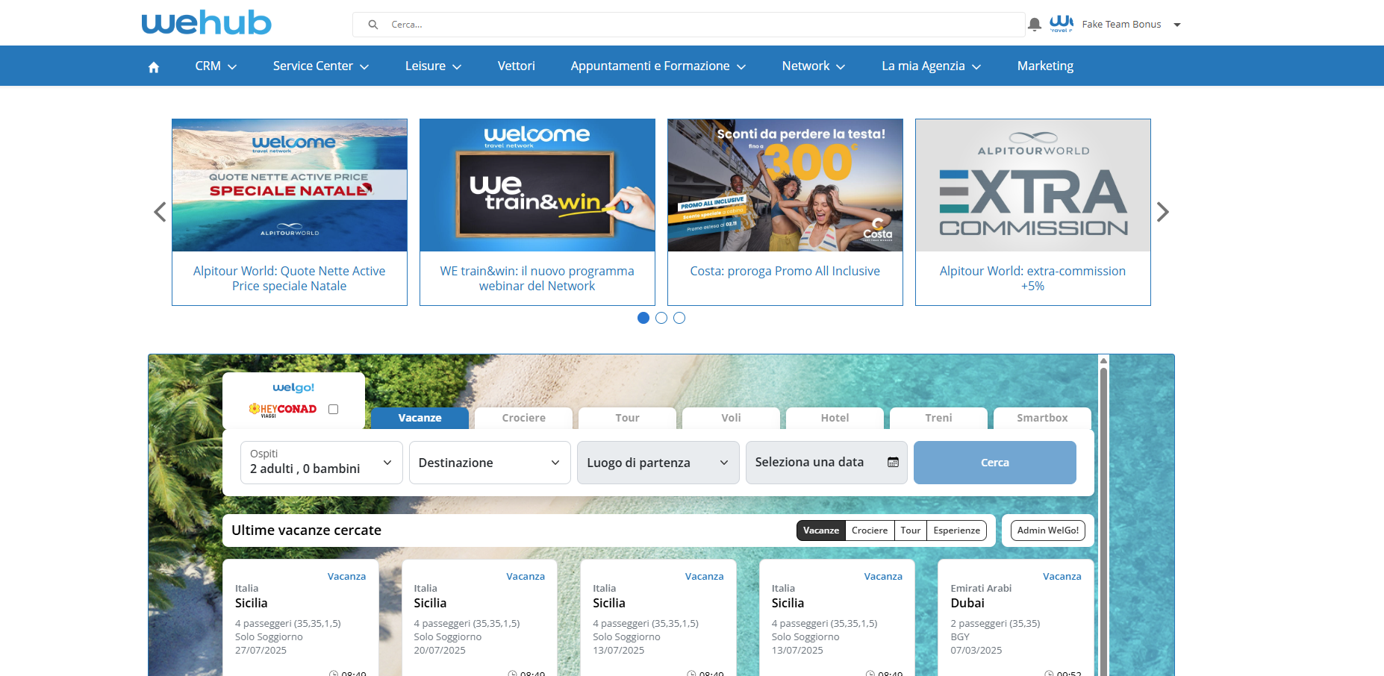
Task: Open the notifications bell
Action: 1034,25
